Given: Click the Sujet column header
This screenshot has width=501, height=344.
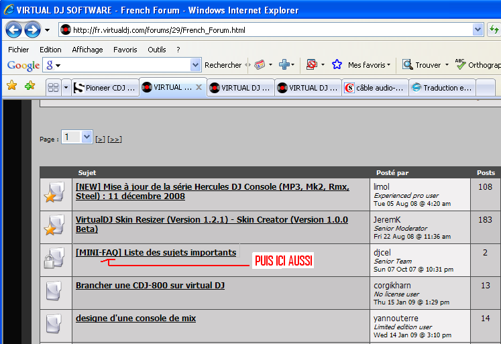Looking at the screenshot, I should tap(87, 172).
